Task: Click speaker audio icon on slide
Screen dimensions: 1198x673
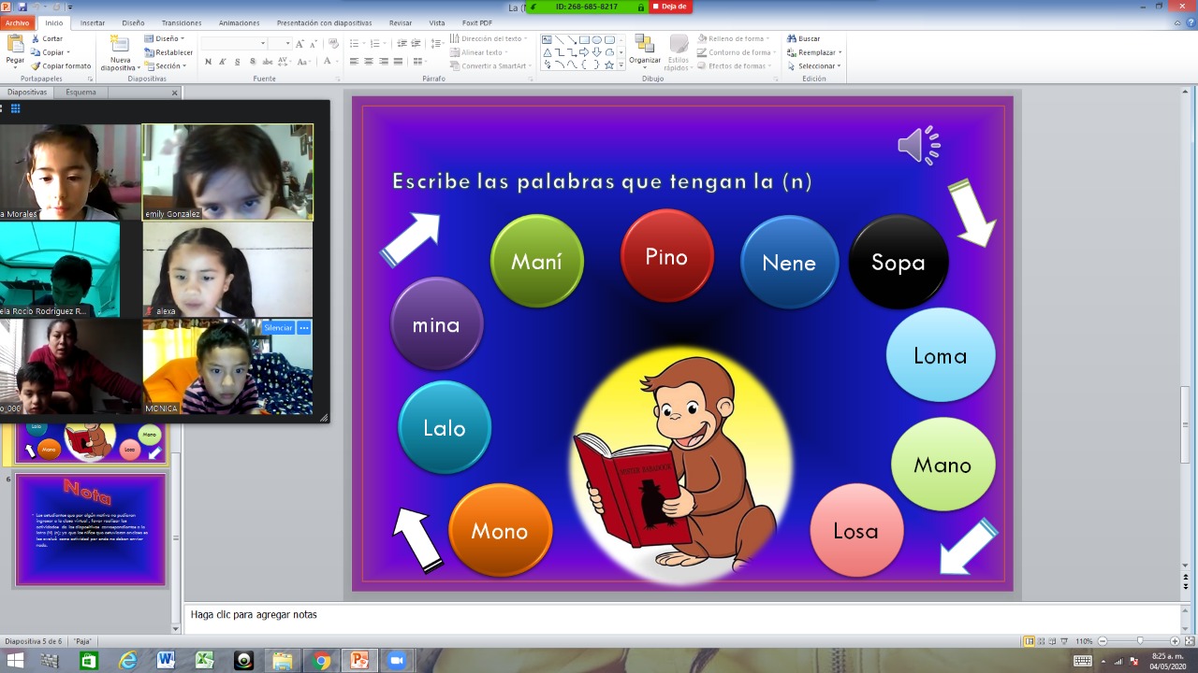Action: click(919, 145)
